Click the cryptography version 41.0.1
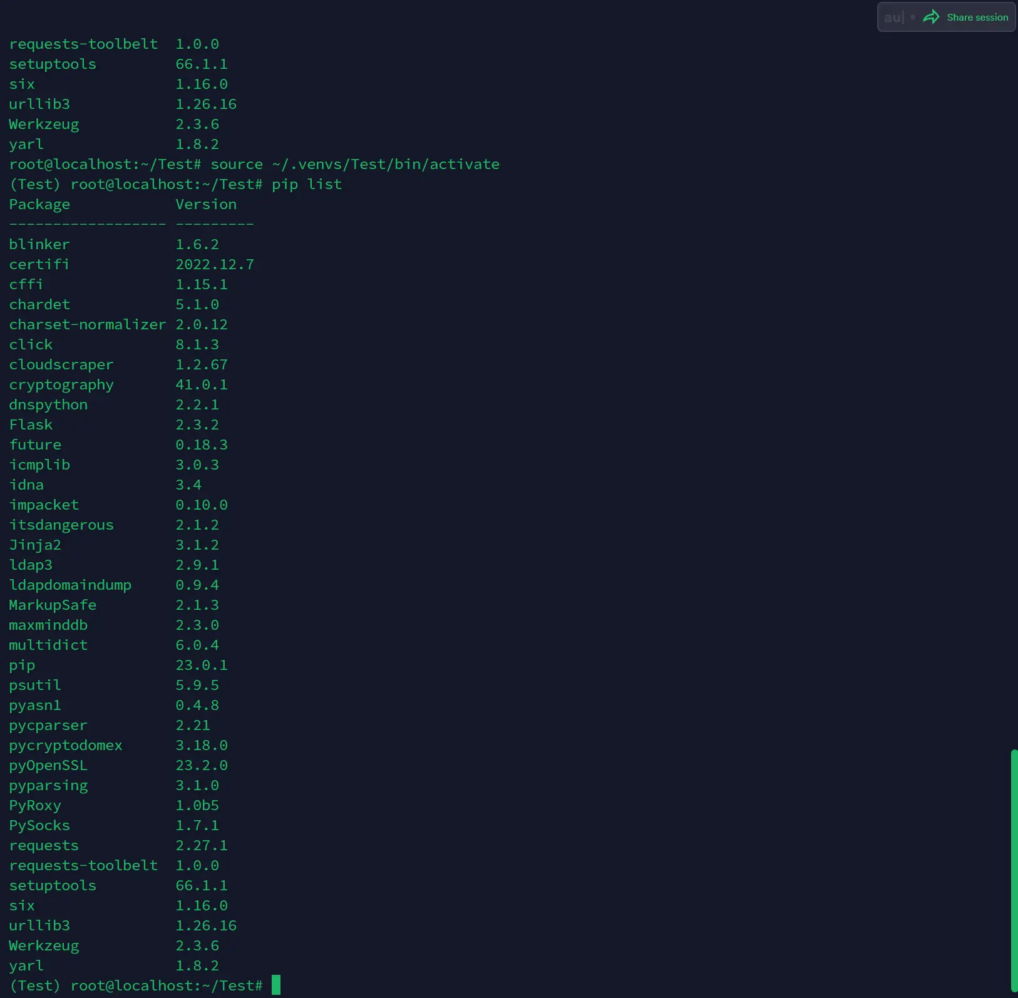The width and height of the screenshot is (1018, 998). coord(202,384)
